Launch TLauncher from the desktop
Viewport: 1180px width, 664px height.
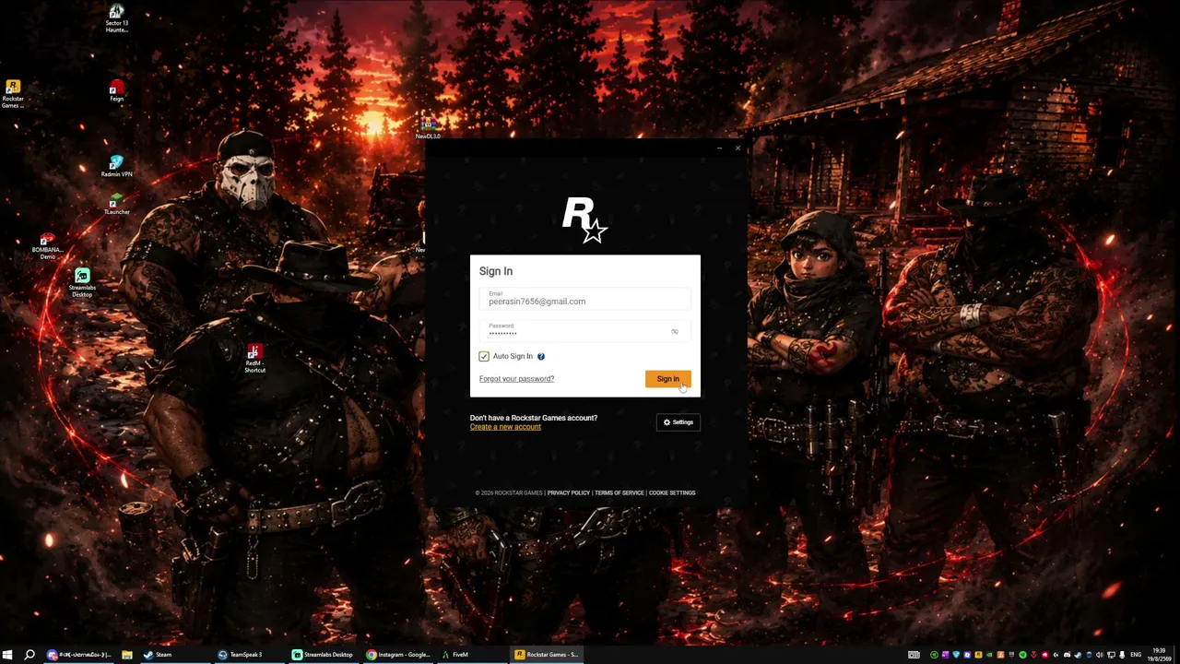pyautogui.click(x=116, y=206)
